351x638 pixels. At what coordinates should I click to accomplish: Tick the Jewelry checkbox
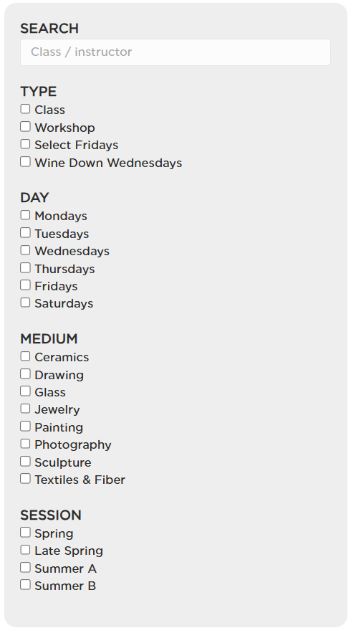[x=25, y=409]
